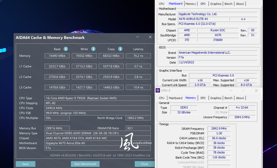Click the info icon next to Read
This screenshot has width=277, height=168.
pyautogui.click(x=66, y=49)
